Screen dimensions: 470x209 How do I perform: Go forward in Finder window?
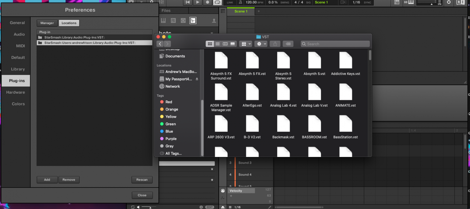tap(168, 44)
